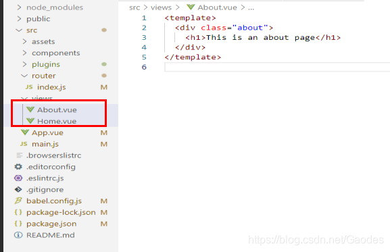The height and width of the screenshot is (252, 390).
Task: Click the About.vue breadcrumb segment
Action: (217, 7)
